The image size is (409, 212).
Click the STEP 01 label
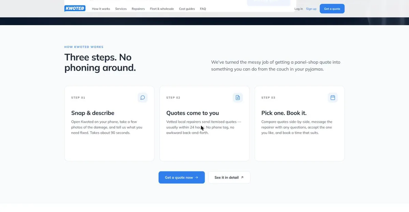(78, 98)
